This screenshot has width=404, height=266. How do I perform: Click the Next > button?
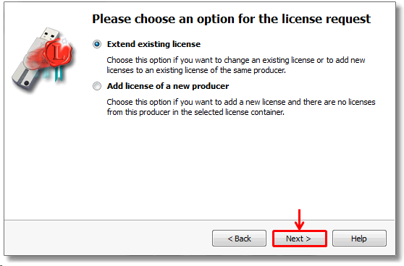point(300,239)
